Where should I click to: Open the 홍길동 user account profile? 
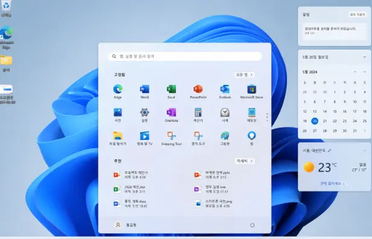tap(126, 225)
